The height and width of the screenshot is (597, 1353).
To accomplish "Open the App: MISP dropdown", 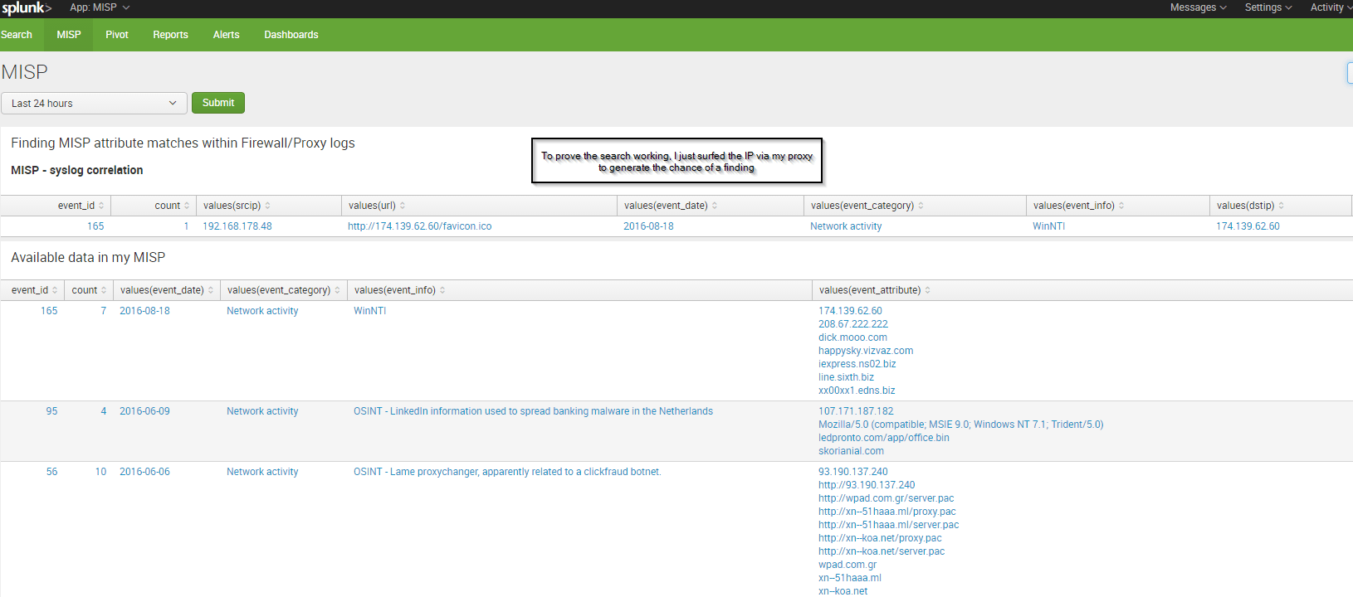I will point(100,7).
